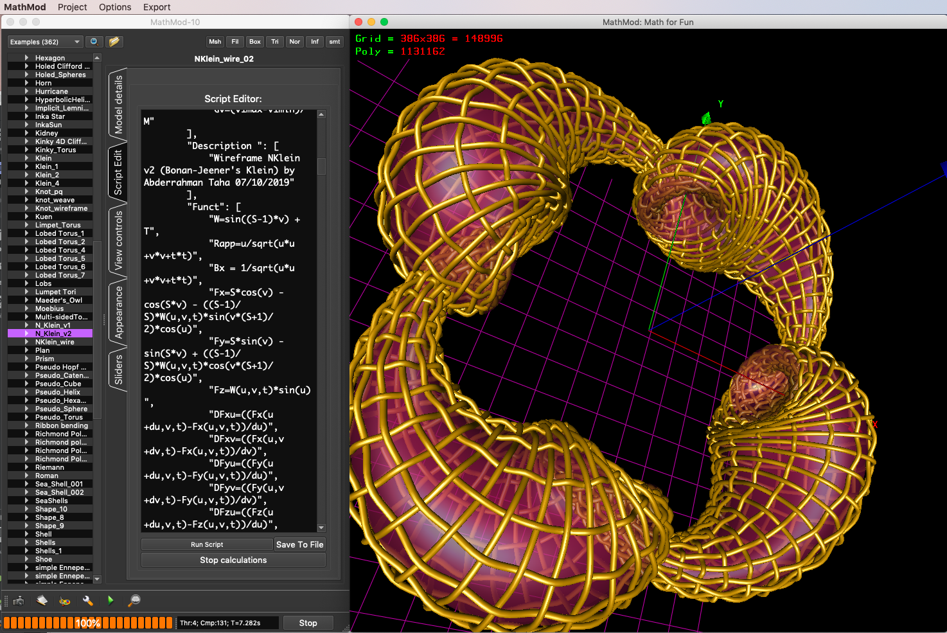Viewport: 947px width, 633px height.
Task: Open the Examples (362) dropdown
Action: click(x=44, y=41)
